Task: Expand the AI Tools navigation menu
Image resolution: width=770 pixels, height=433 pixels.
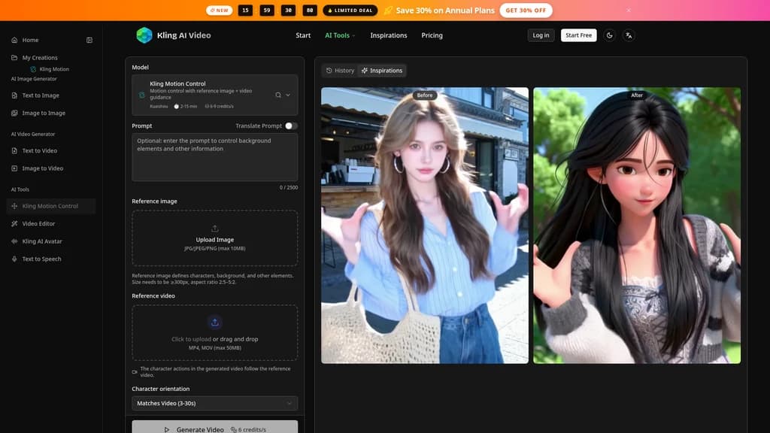Action: point(340,35)
